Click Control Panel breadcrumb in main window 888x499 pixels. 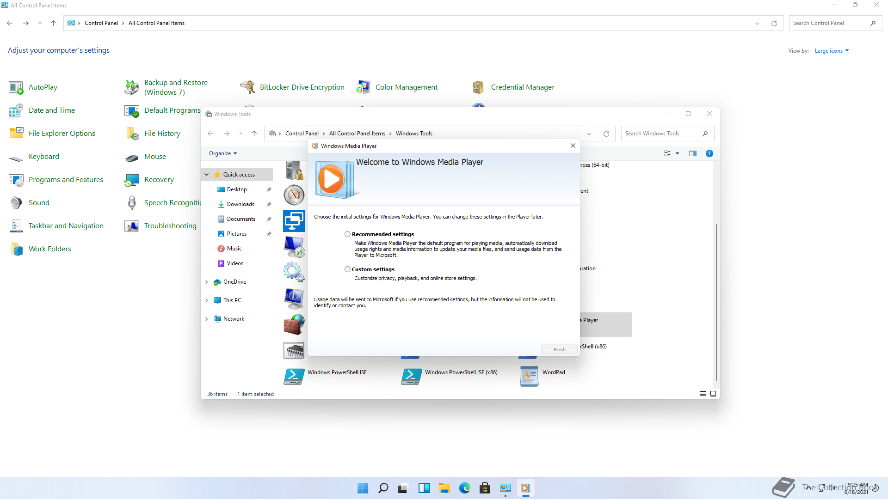pyautogui.click(x=101, y=23)
